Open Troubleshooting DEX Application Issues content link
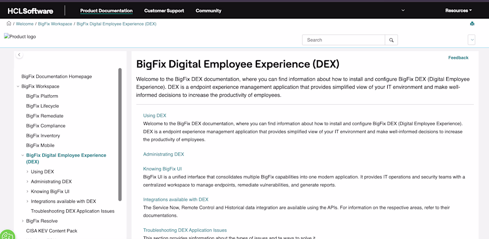This screenshot has width=489, height=239. pos(184,230)
